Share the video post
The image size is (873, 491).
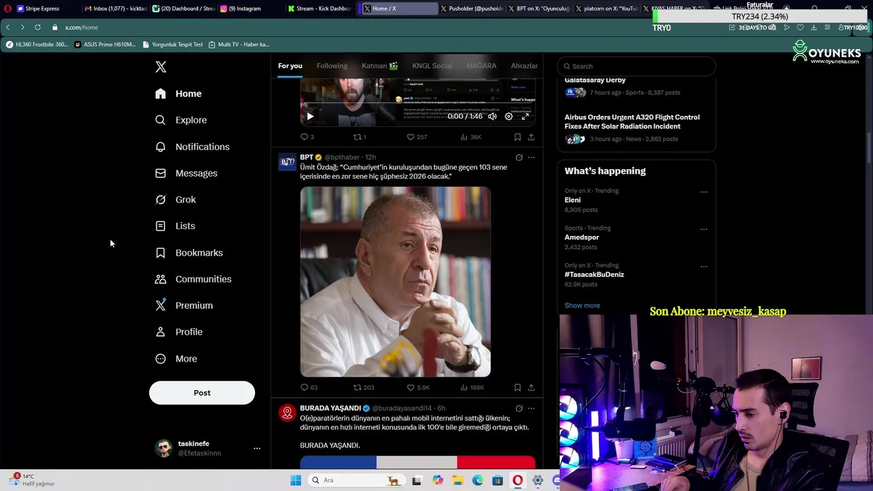pyautogui.click(x=531, y=137)
